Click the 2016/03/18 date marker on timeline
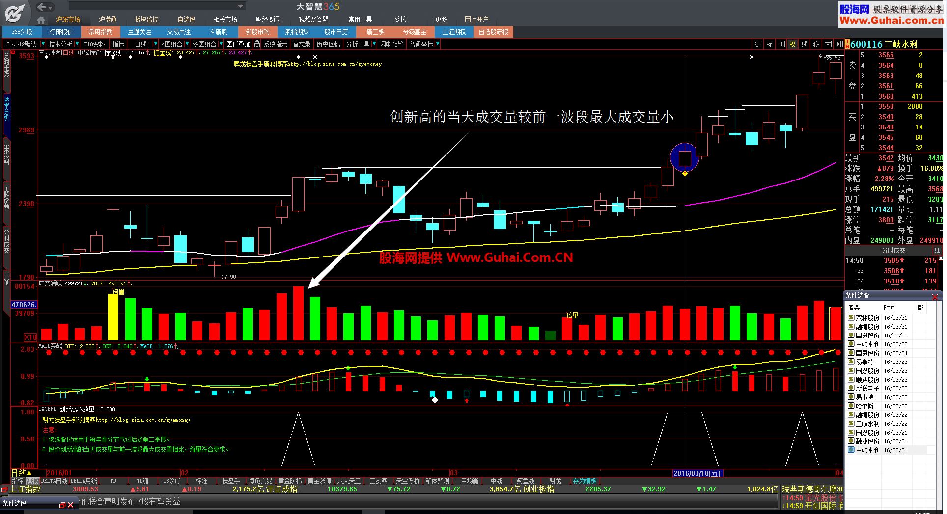The height and width of the screenshot is (514, 947). click(697, 473)
